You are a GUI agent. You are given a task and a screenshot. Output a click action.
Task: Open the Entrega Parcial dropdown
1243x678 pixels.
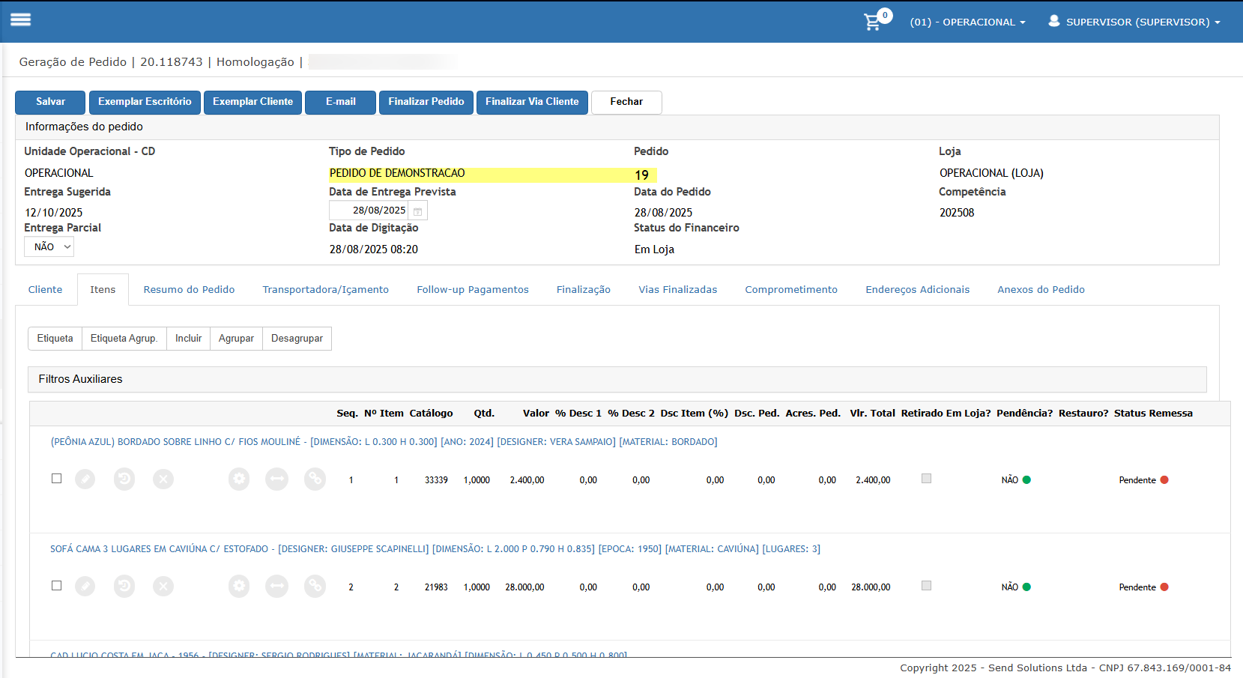(49, 246)
